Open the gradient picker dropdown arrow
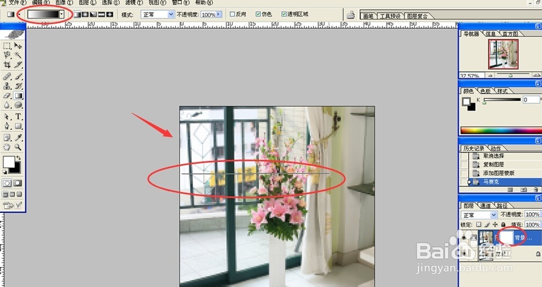 [x=62, y=14]
